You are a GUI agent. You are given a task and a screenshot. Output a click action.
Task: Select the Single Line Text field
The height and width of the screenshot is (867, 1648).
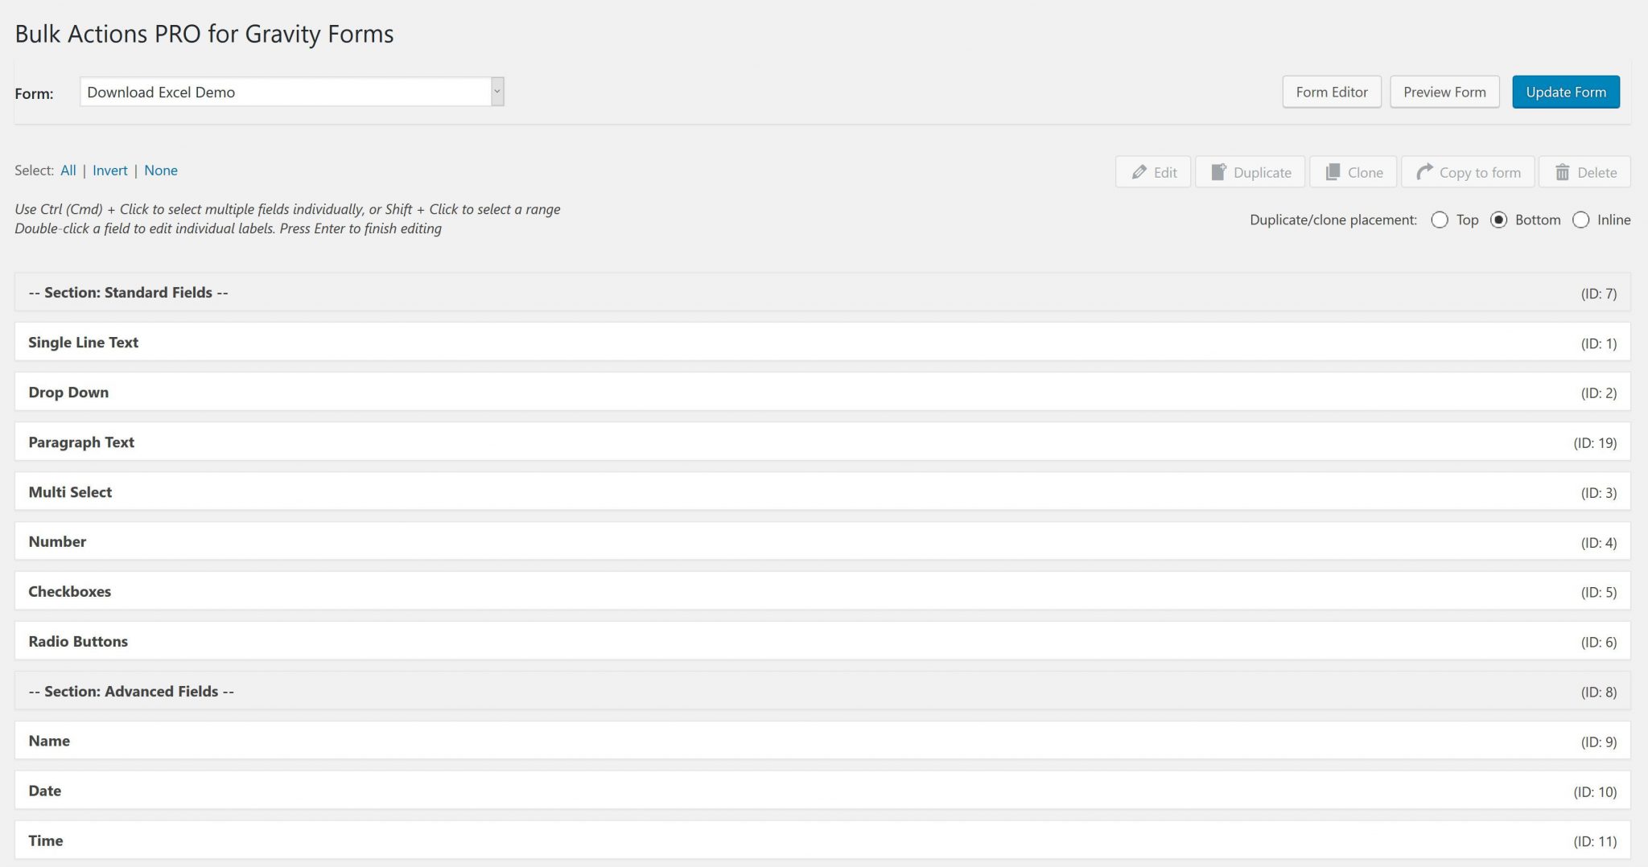coord(822,343)
